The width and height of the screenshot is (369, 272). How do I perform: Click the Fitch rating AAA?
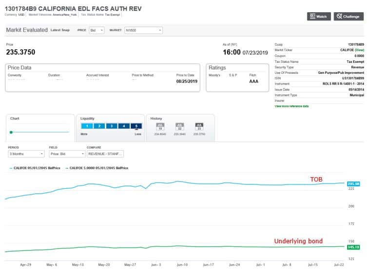[253, 81]
